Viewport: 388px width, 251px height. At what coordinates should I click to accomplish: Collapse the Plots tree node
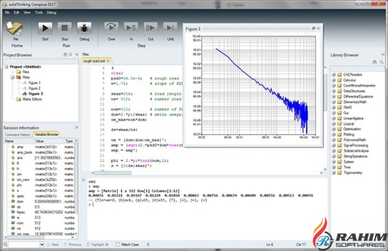point(12,77)
